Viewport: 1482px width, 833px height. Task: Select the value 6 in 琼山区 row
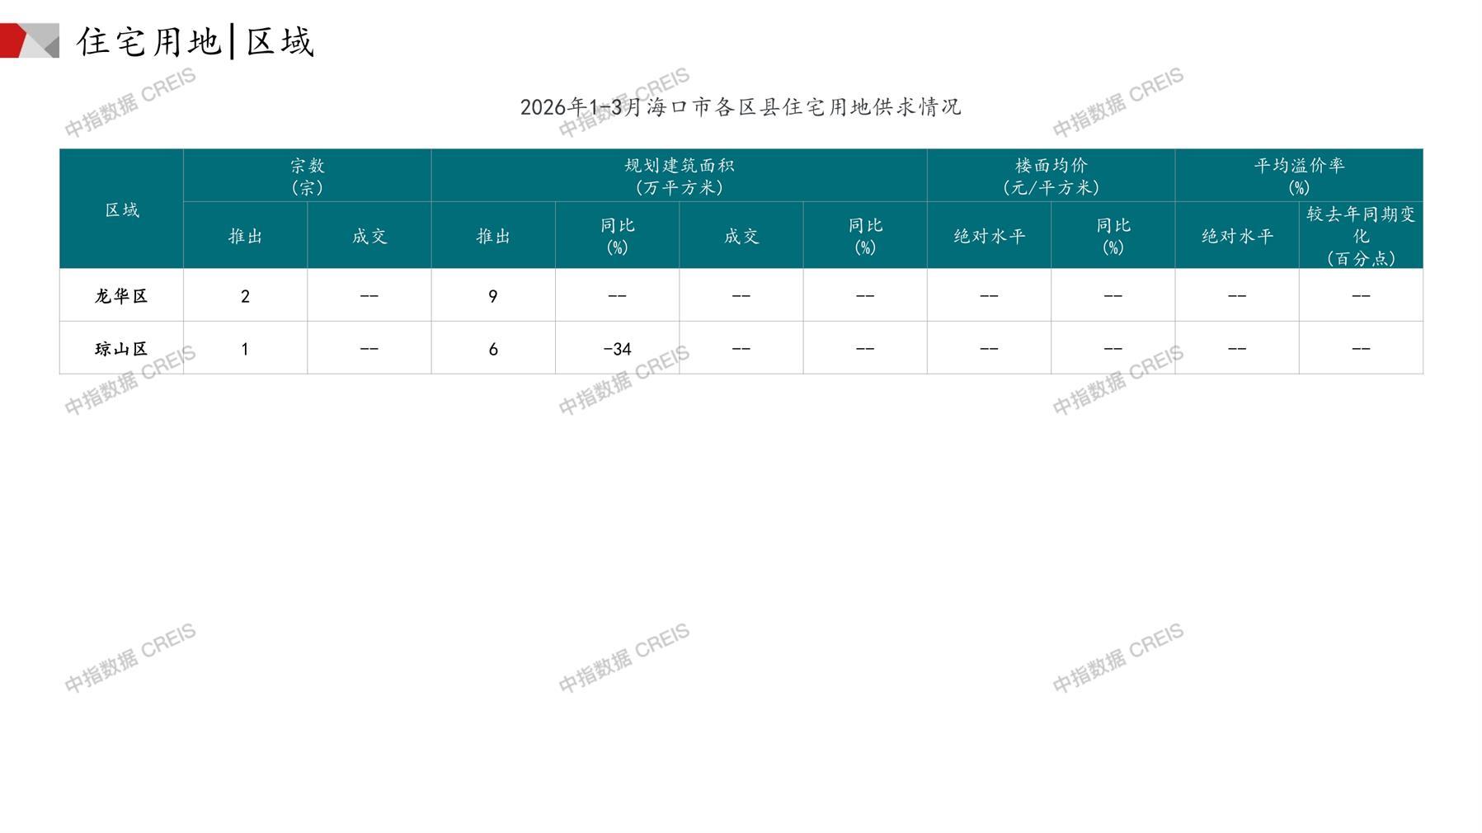click(x=493, y=349)
